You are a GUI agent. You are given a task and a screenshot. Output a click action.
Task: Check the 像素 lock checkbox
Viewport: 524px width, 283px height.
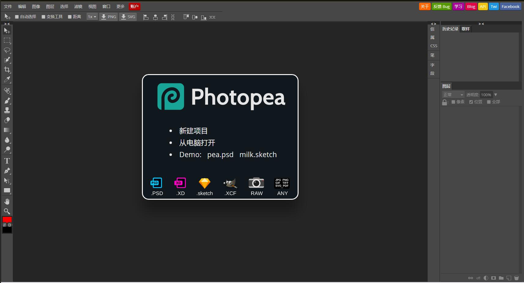pos(453,102)
